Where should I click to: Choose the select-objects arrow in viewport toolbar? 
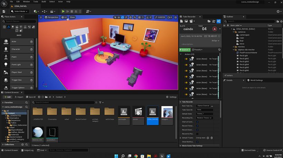click(115, 17)
